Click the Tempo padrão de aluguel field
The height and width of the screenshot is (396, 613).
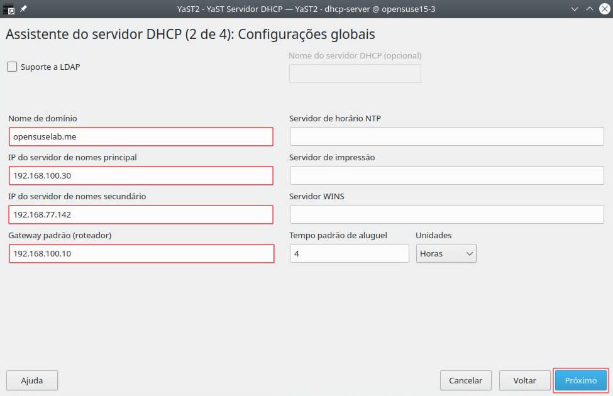[x=349, y=253]
